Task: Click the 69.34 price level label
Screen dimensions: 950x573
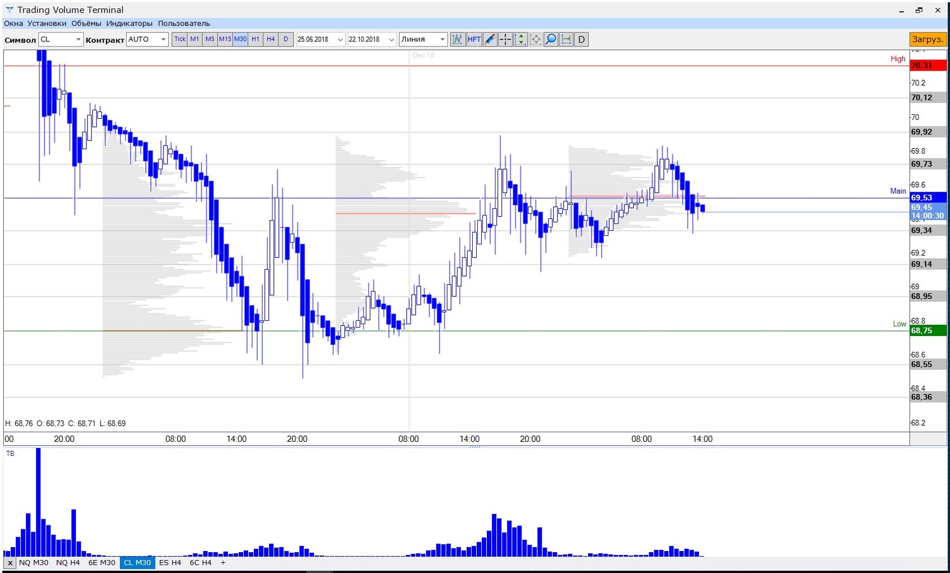Action: 928,230
